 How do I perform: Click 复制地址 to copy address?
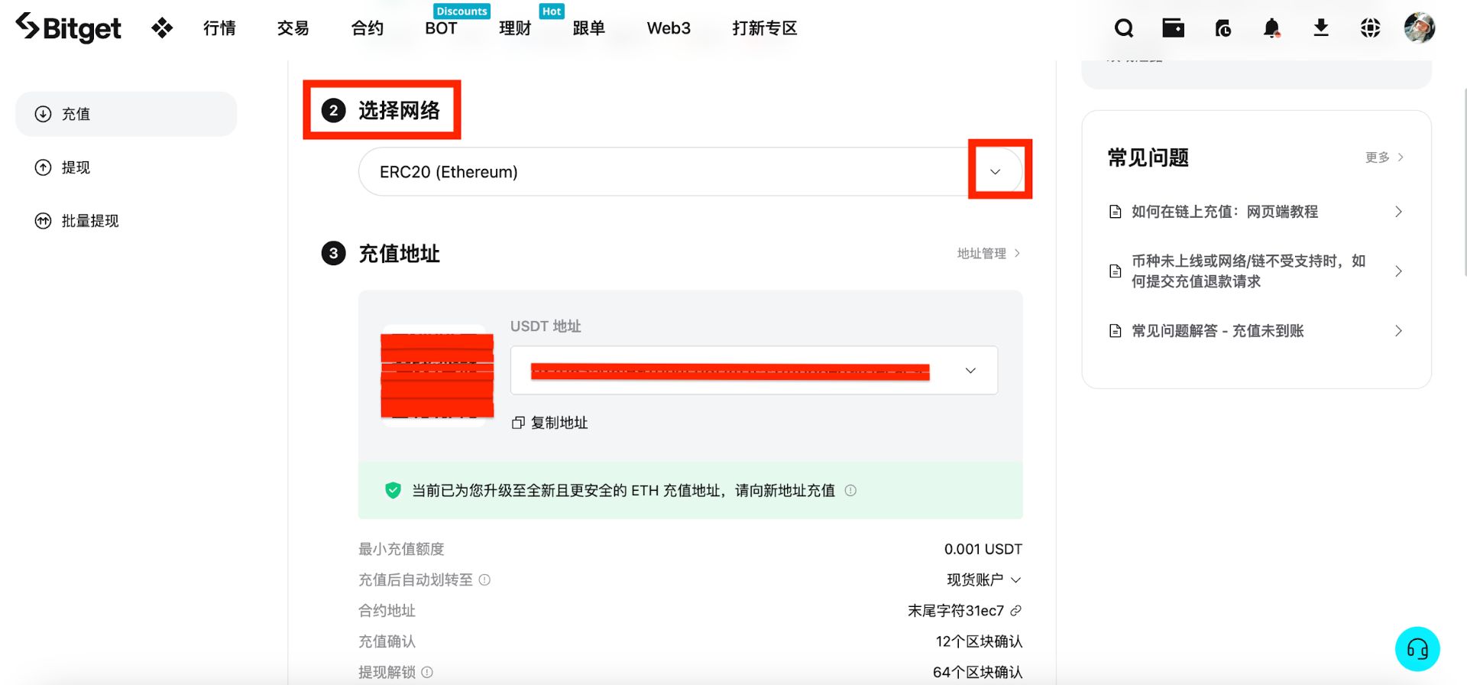[559, 423]
